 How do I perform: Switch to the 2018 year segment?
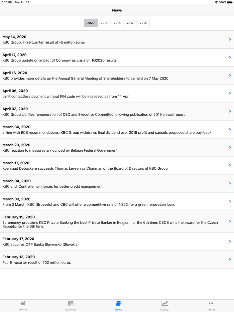tap(117, 23)
